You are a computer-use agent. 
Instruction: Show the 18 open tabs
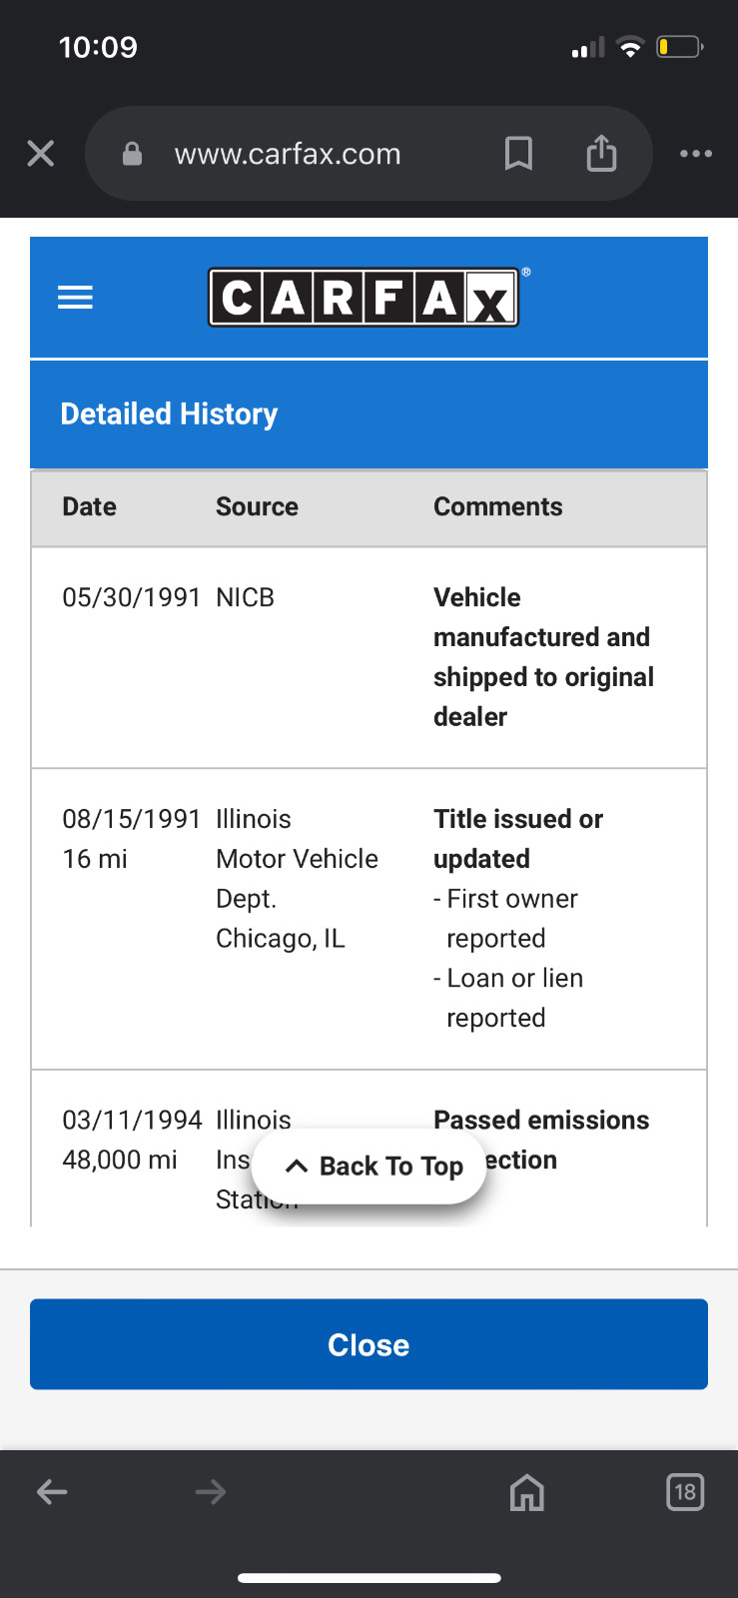click(x=685, y=1492)
